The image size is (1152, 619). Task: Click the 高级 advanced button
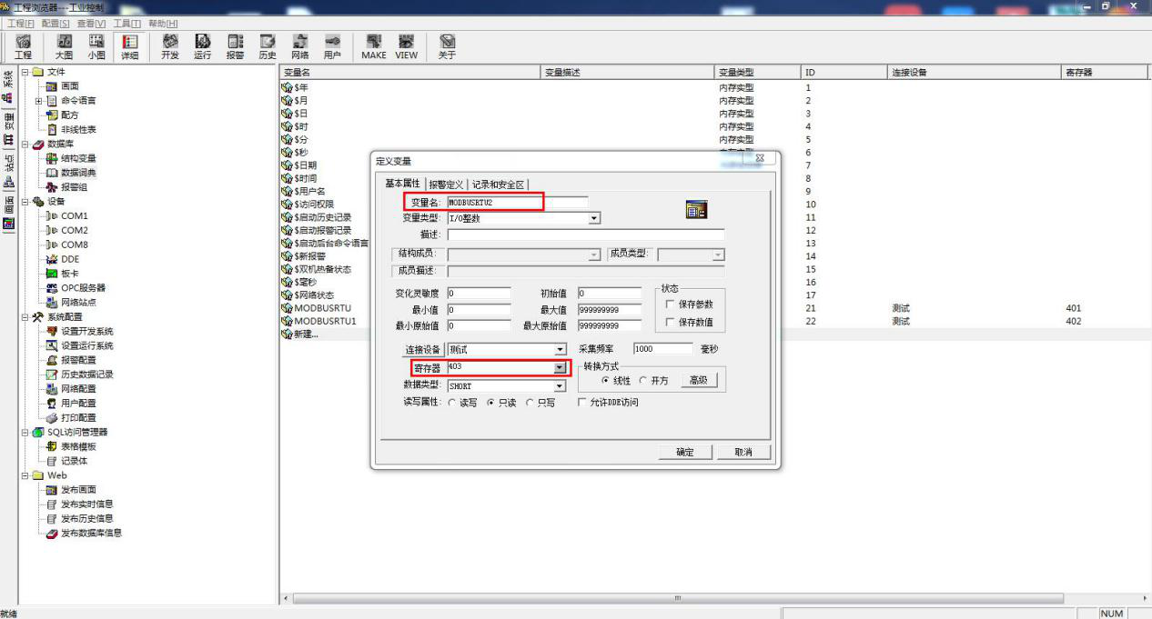tap(698, 381)
